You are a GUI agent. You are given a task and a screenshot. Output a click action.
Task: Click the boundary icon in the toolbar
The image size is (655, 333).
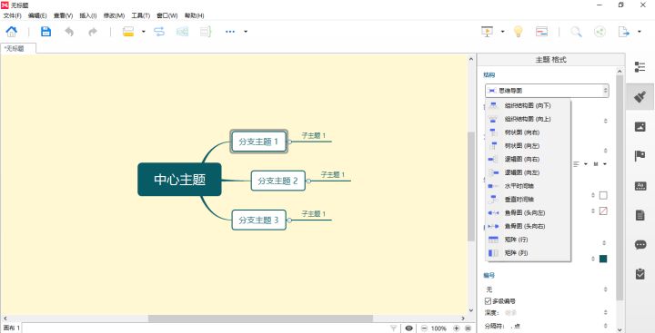(x=182, y=32)
